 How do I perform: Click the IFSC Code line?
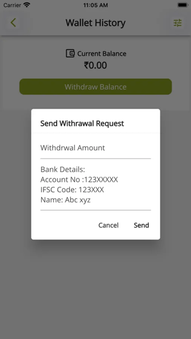coord(72,190)
